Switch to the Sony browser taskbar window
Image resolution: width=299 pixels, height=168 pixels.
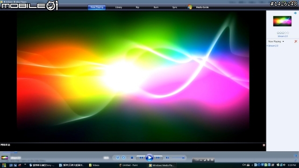point(42,165)
